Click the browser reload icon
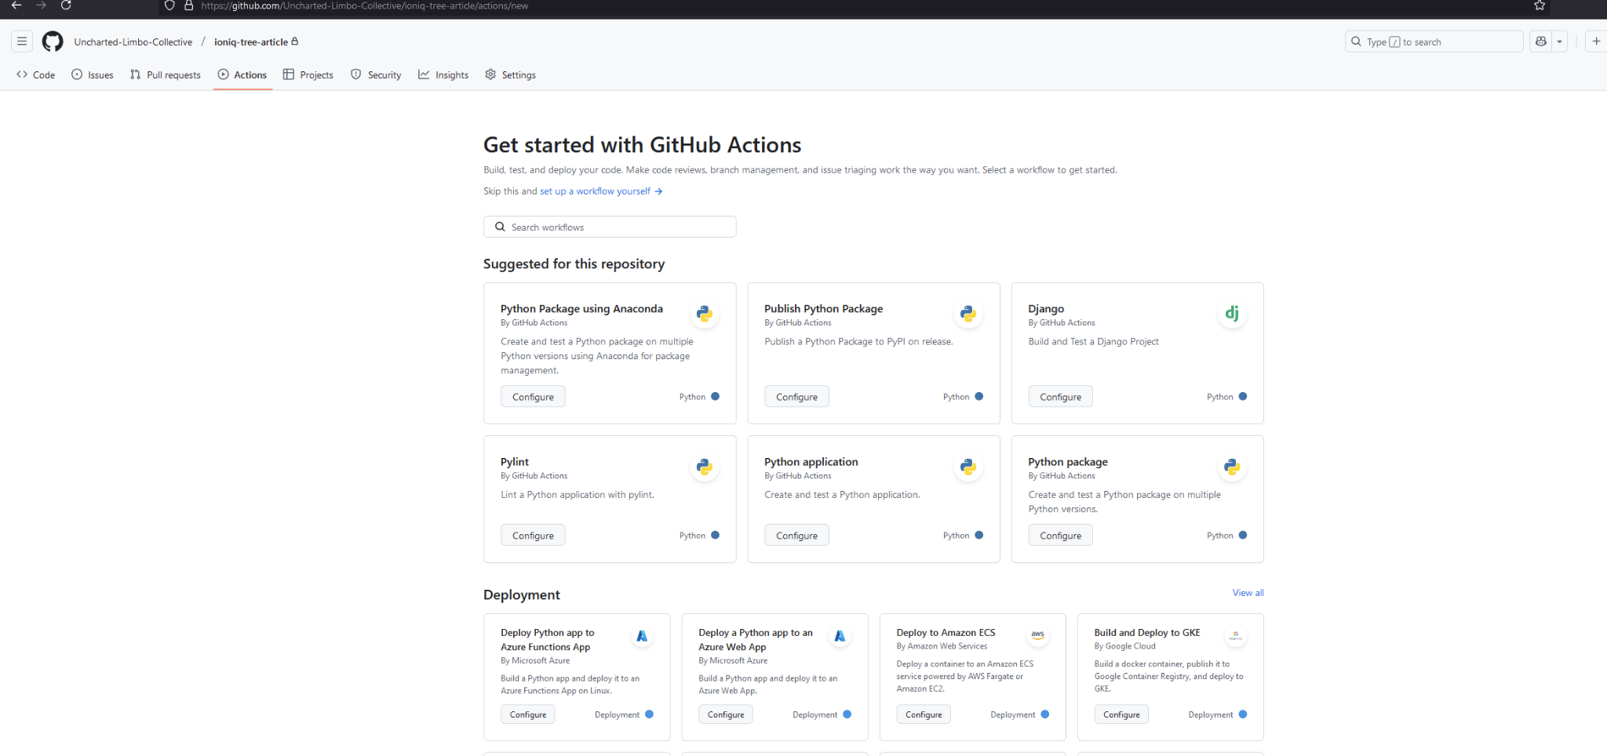Screen dimensions: 1607x756 [66, 5]
